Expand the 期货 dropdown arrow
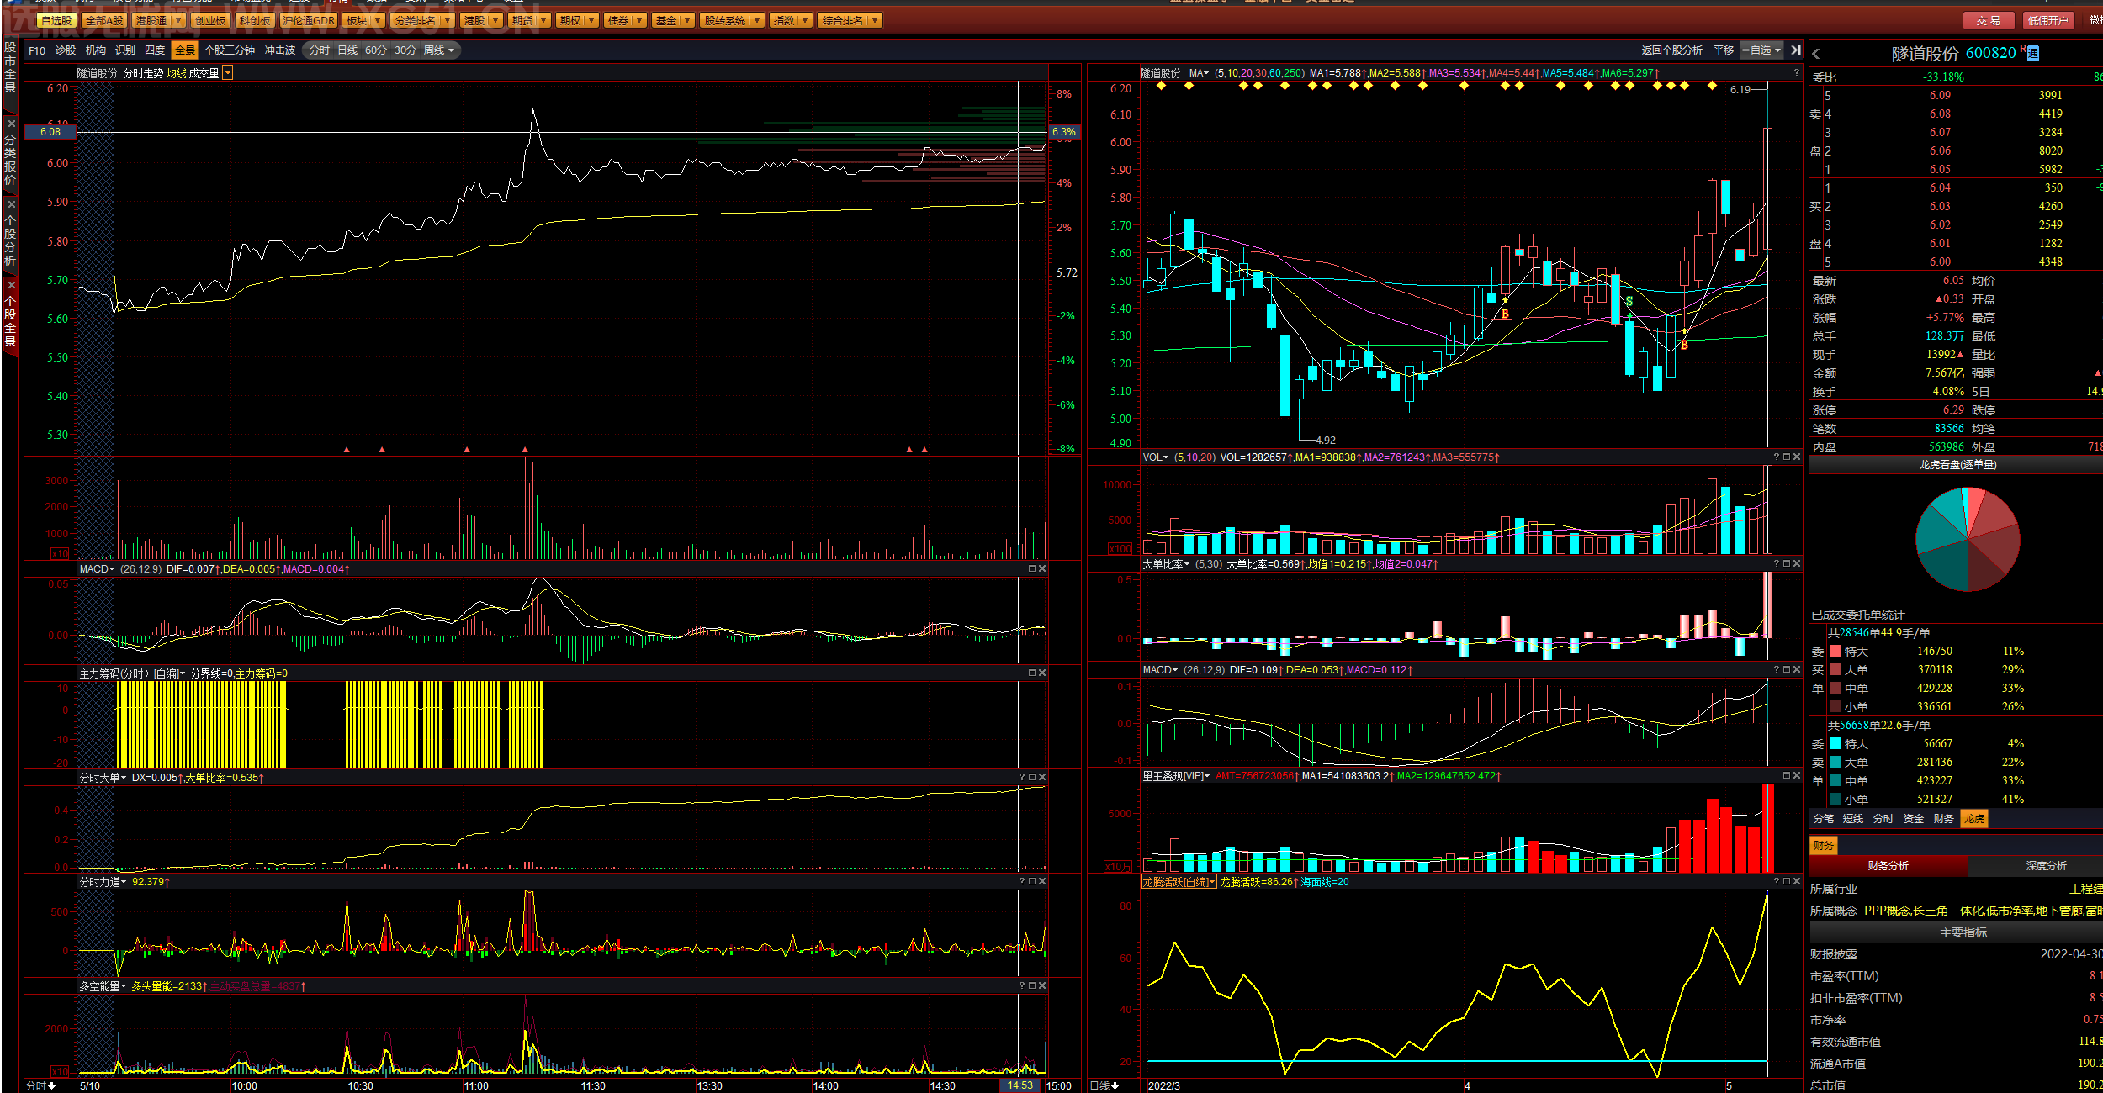The width and height of the screenshot is (2103, 1093). pos(544,20)
